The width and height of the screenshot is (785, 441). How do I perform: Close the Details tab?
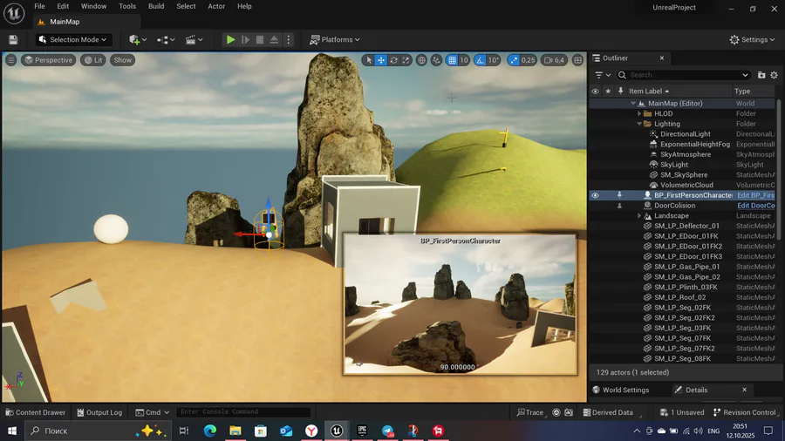click(745, 390)
